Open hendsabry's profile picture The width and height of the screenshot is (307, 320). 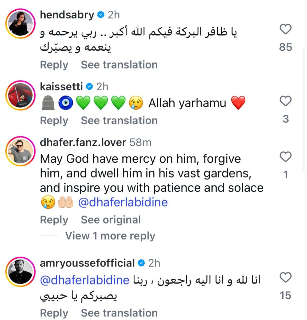(x=21, y=23)
